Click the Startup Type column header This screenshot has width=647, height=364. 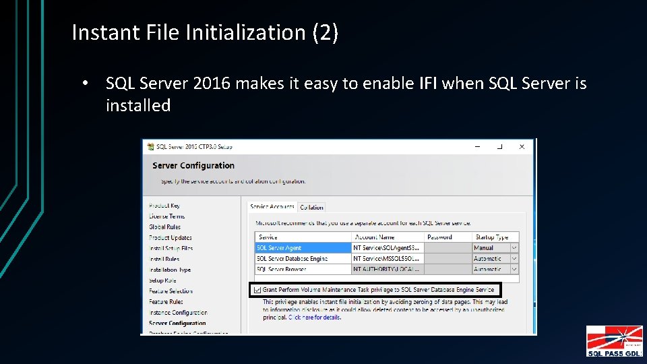(495, 237)
